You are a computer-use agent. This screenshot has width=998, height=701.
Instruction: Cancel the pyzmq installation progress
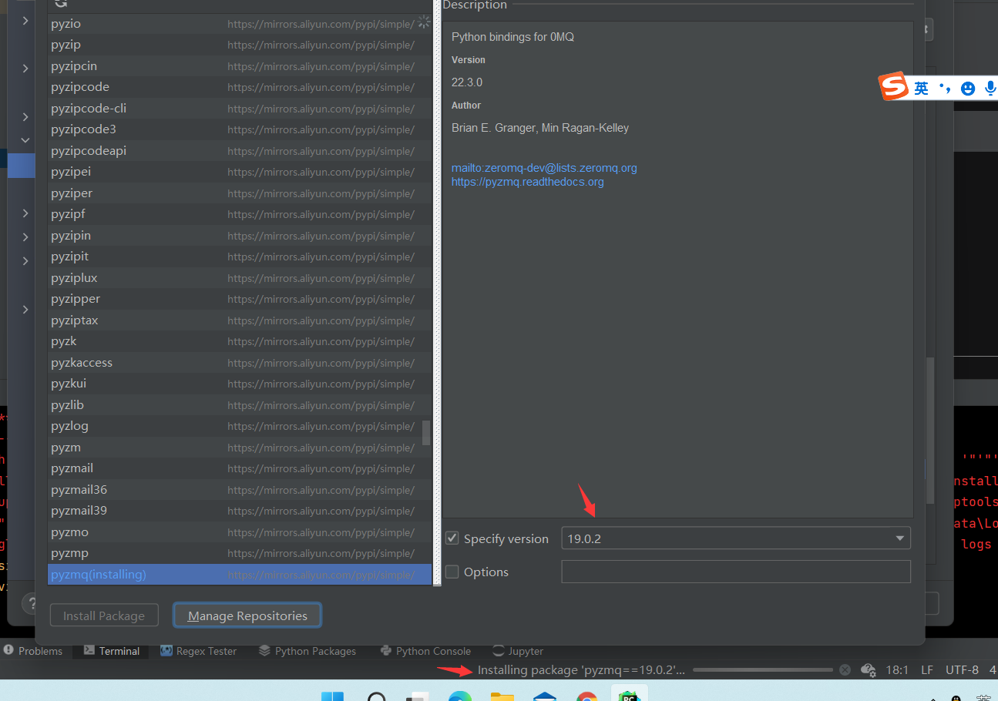click(x=845, y=670)
